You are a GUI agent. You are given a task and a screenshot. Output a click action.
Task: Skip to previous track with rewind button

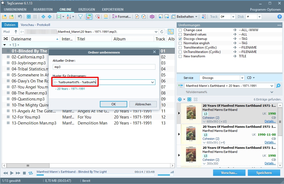5,173
